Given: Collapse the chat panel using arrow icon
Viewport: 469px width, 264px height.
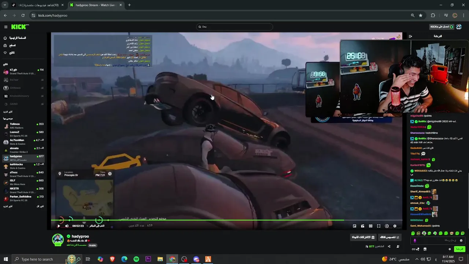Looking at the screenshot, I should [x=410, y=36].
